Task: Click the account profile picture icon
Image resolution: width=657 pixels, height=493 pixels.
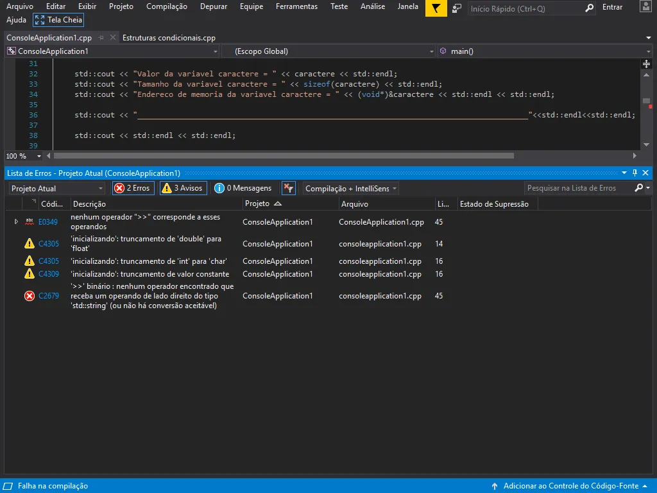Action: (647, 8)
